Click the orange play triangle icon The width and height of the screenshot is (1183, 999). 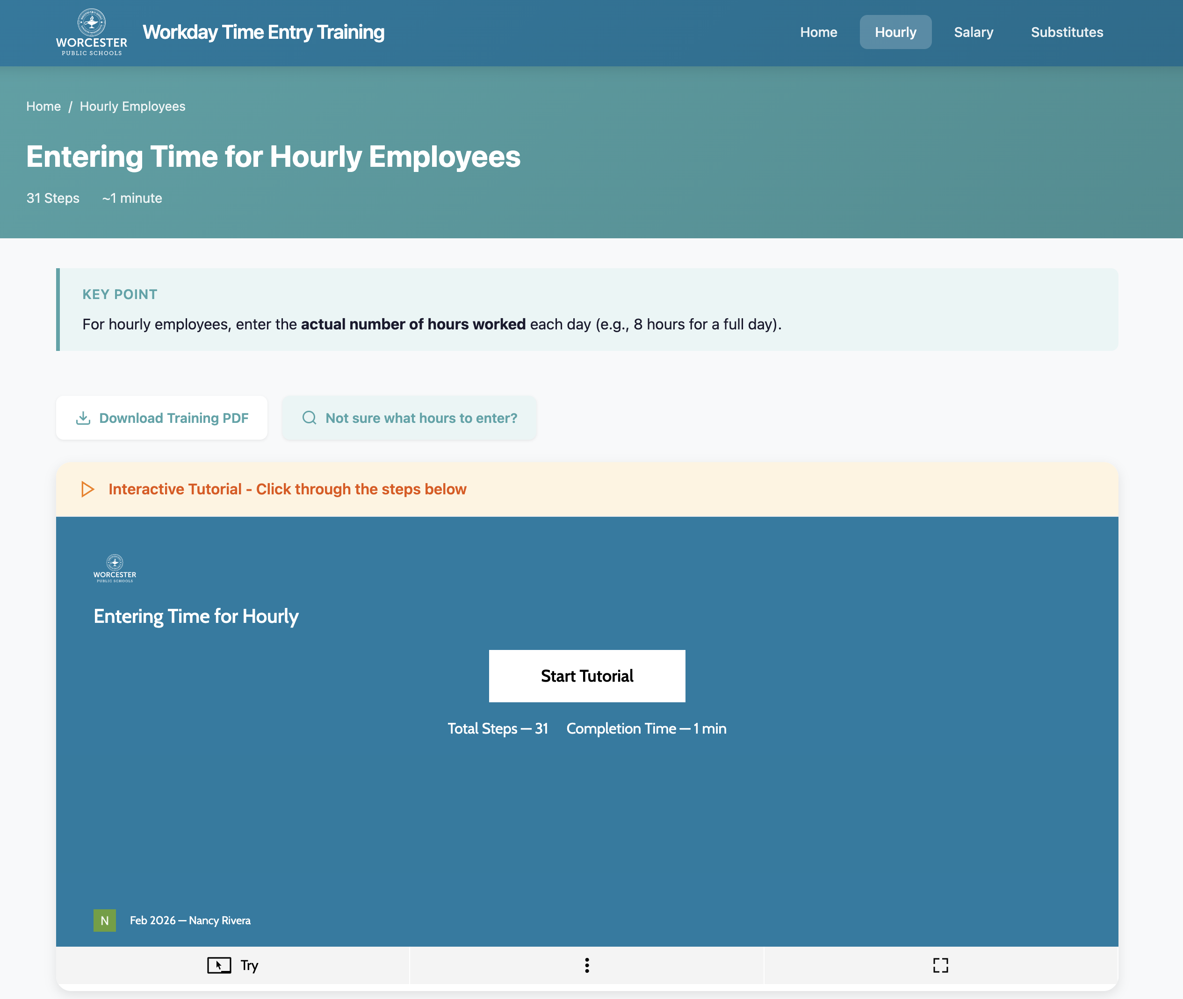click(88, 489)
